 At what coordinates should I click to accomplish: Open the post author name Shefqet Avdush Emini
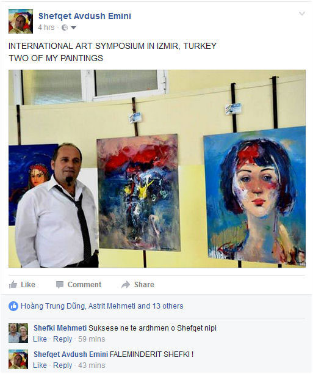point(85,16)
